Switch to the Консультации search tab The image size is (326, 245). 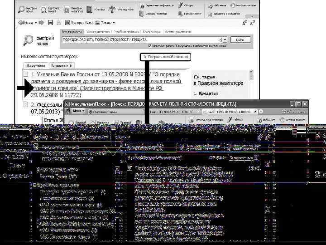152,32
